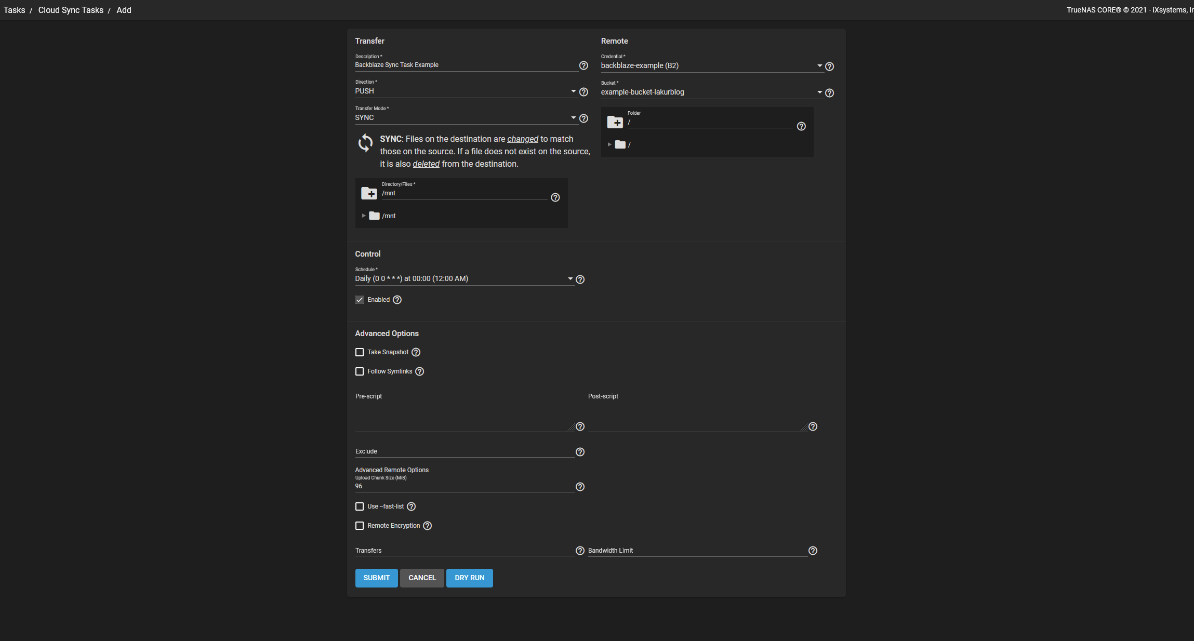Uncheck the Enabled checkbox
Screen dimensions: 1194x641
pos(359,300)
